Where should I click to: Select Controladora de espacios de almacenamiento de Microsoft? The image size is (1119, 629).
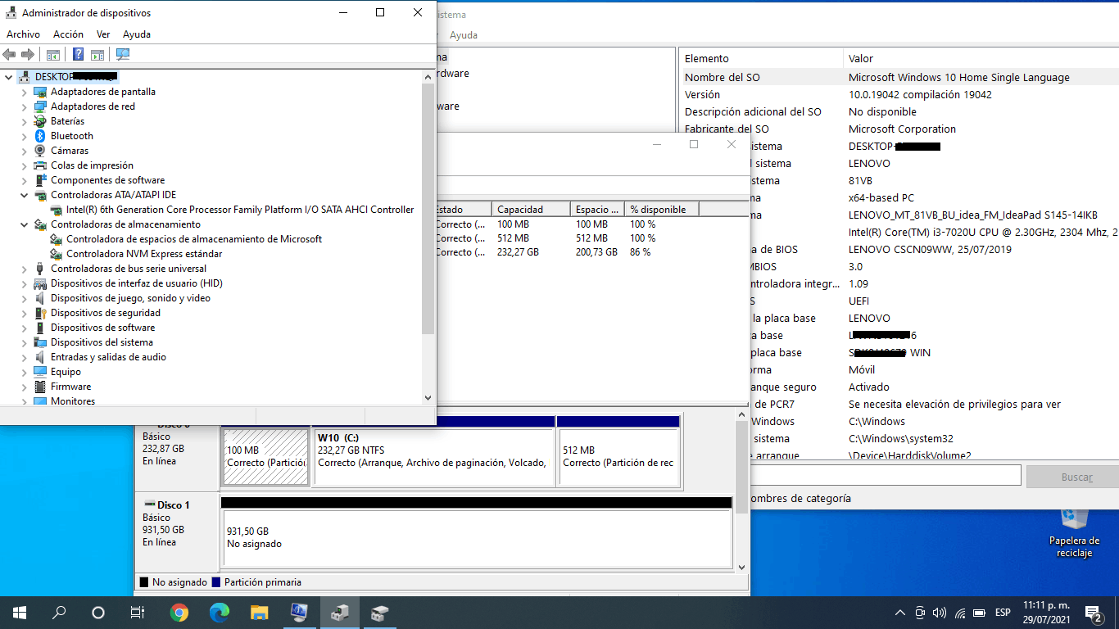point(194,239)
